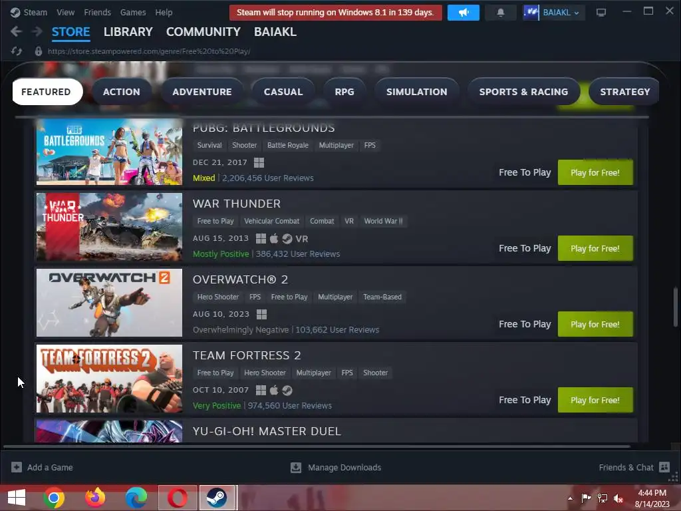The height and width of the screenshot is (511, 681).
Task: Open the BAIAKL profile section
Action: (275, 32)
